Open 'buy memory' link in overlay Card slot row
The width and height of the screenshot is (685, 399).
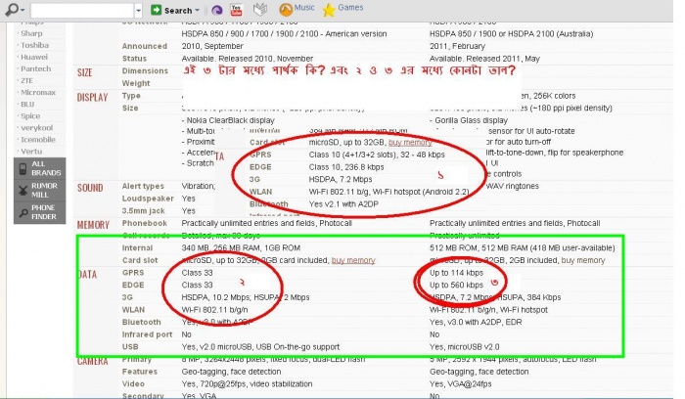click(410, 143)
